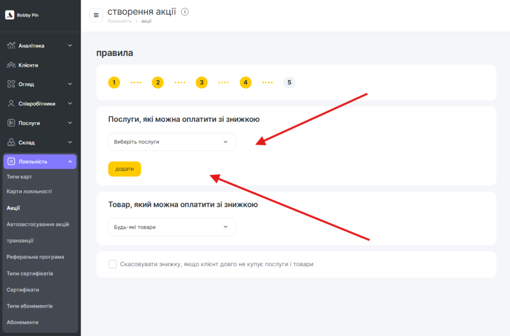510x336 pixels.
Task: Click the Bobby Pin logo icon
Action: (x=9, y=15)
